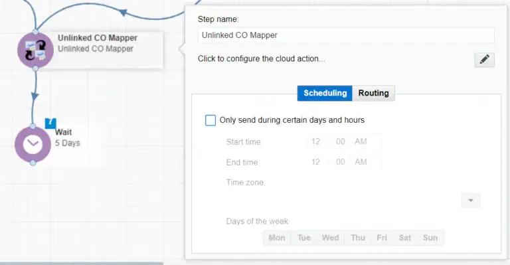Toggle the Mon day button
This screenshot has height=265, width=510.
(277, 238)
